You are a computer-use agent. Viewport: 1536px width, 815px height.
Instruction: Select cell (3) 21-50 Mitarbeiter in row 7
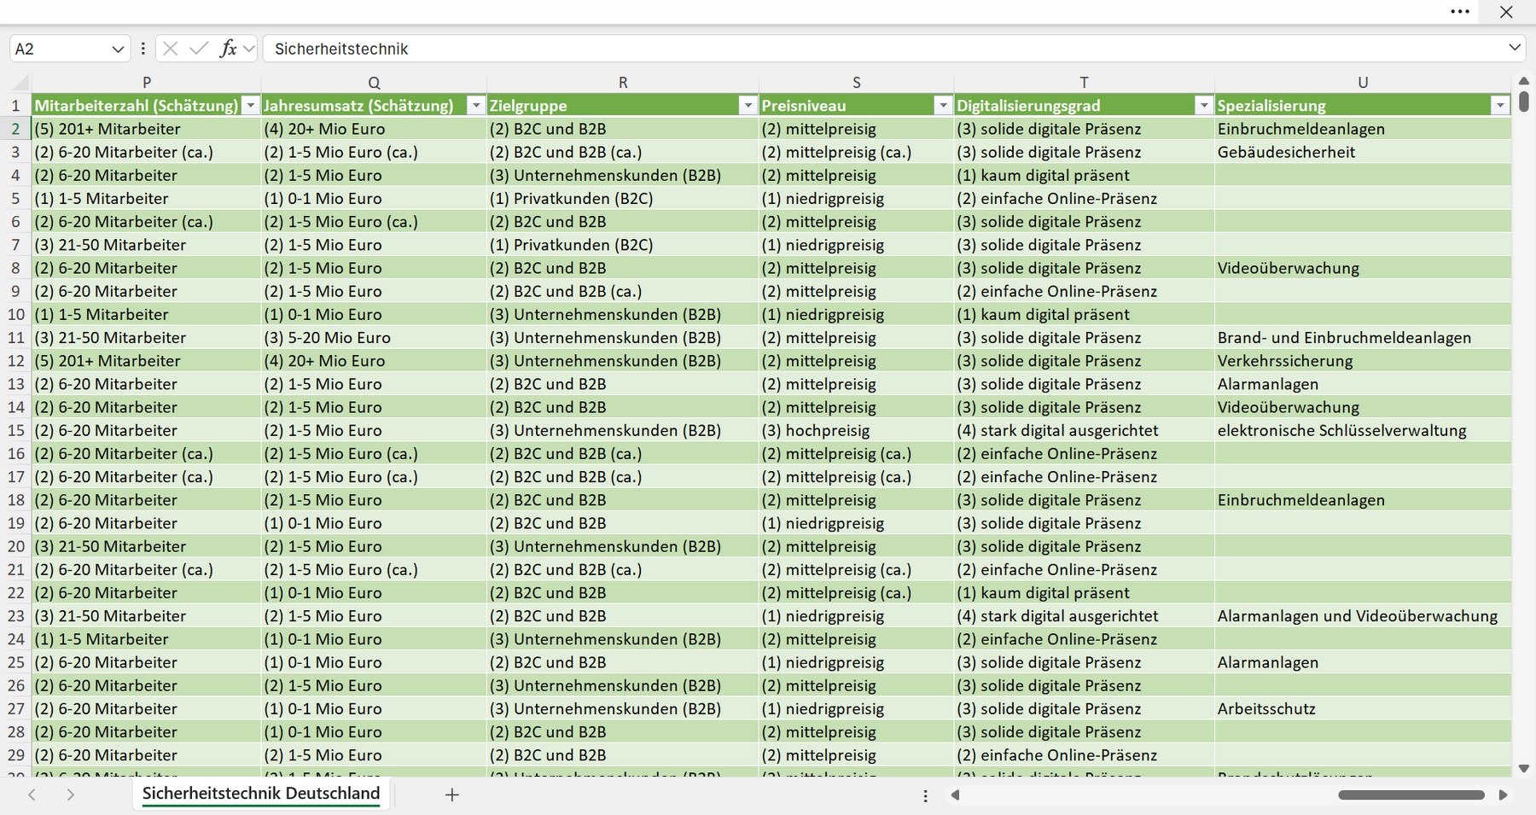point(147,245)
